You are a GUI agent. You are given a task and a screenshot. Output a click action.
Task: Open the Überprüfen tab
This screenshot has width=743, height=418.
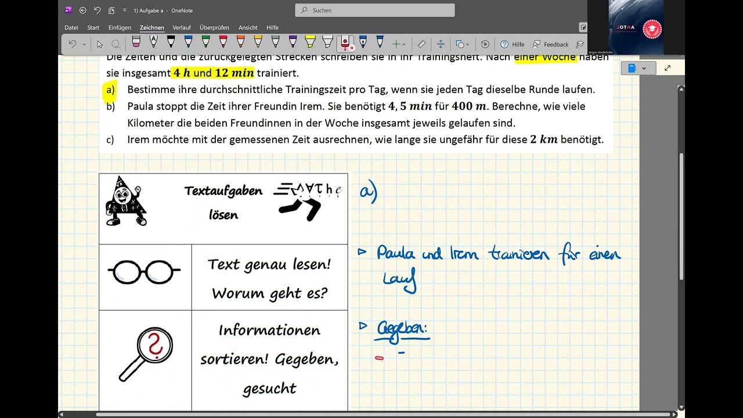pyautogui.click(x=214, y=27)
